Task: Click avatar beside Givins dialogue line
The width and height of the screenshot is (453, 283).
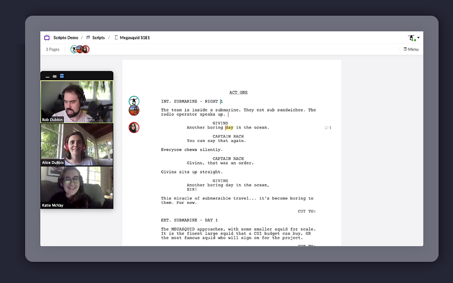Action: (x=134, y=127)
